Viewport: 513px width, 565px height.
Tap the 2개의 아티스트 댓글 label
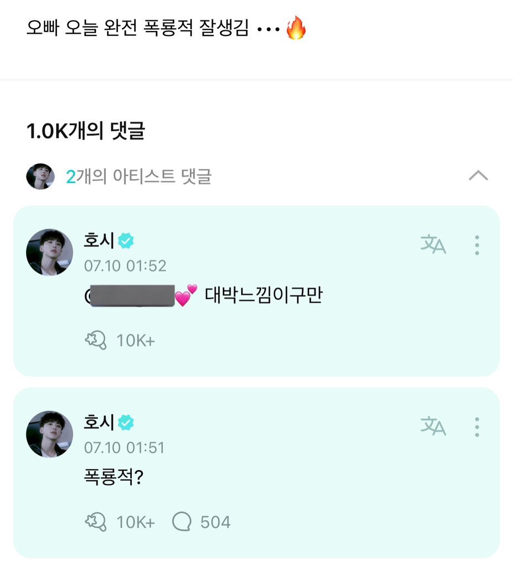pos(138,177)
